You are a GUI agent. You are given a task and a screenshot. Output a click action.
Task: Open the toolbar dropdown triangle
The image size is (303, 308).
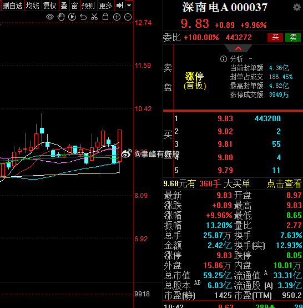click(129, 6)
